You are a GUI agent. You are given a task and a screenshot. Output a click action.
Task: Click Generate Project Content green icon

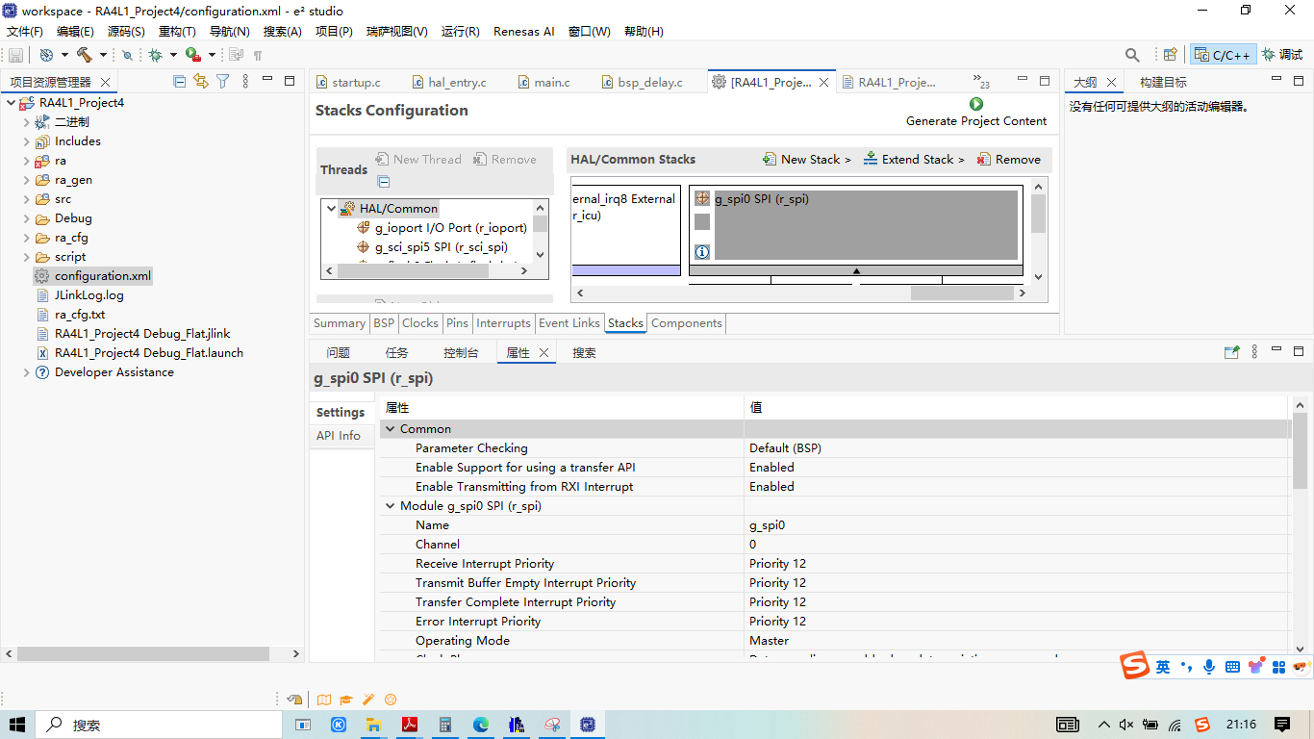tap(976, 104)
